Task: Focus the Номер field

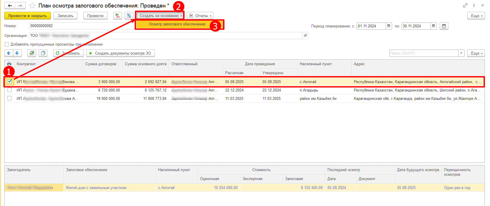Action: pyautogui.click(x=82, y=26)
